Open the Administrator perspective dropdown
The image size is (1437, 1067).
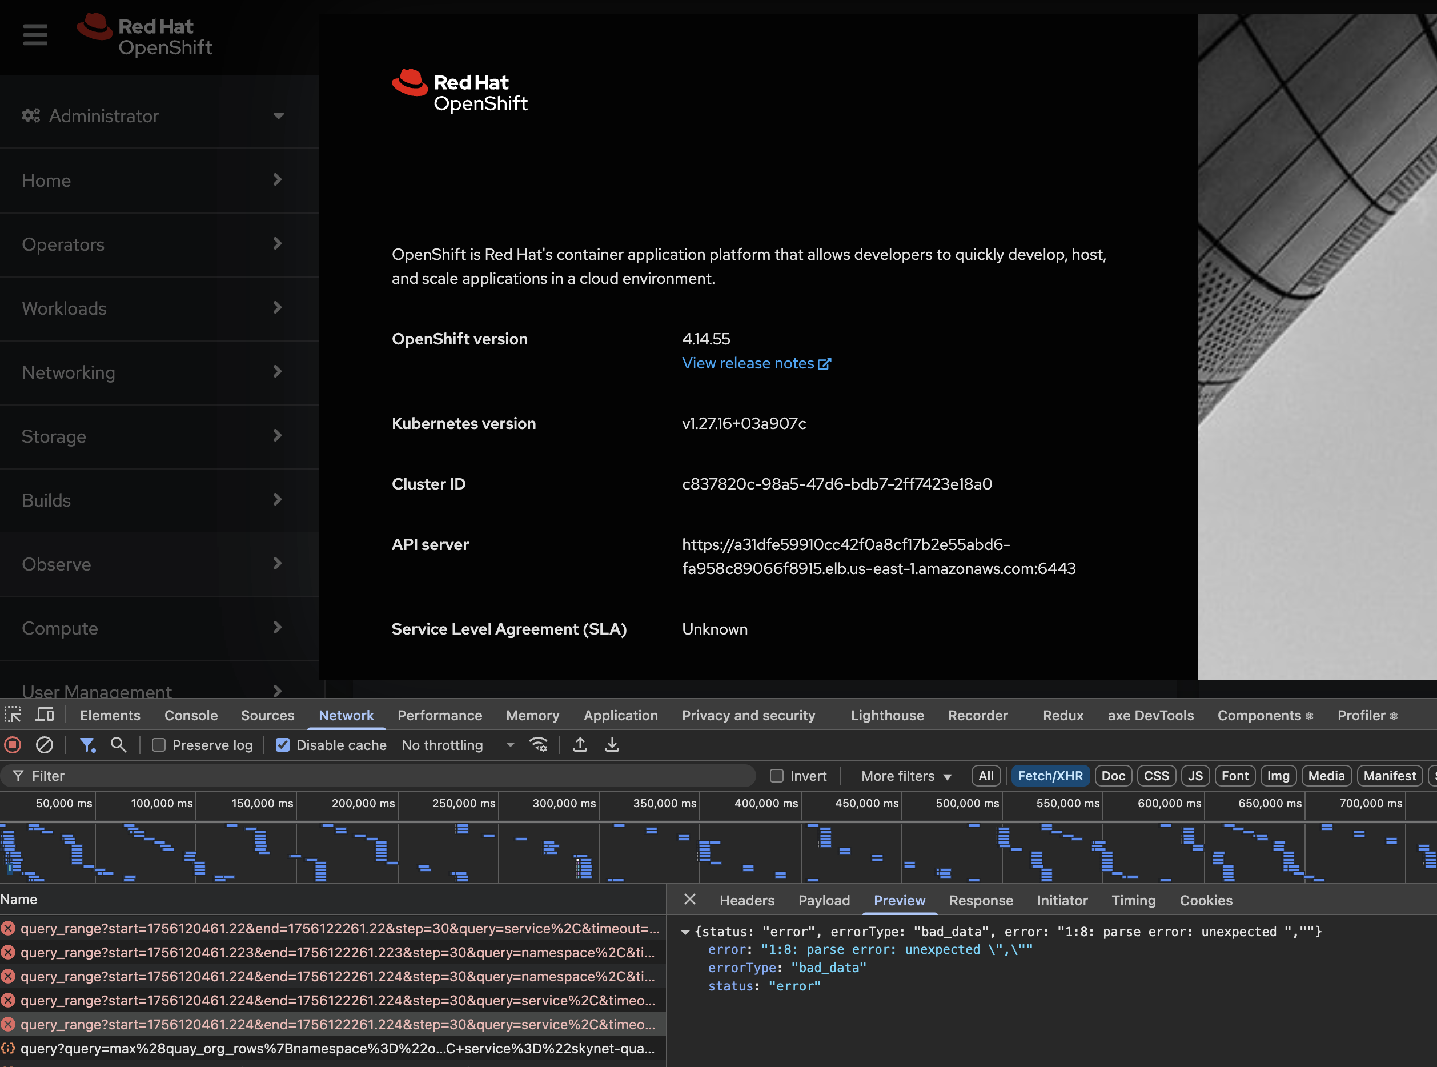[154, 115]
